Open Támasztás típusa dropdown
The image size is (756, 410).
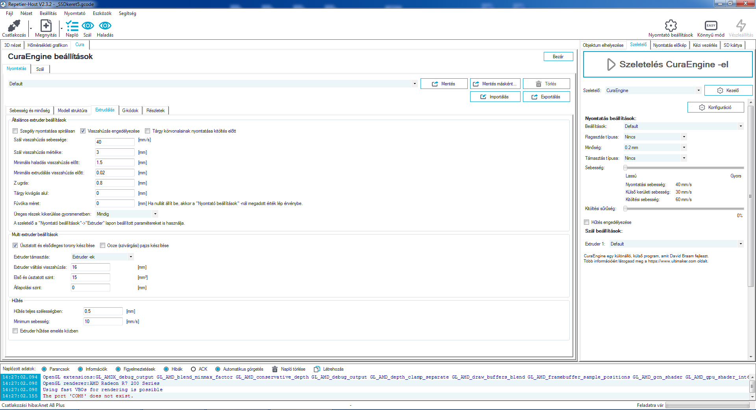(x=655, y=158)
